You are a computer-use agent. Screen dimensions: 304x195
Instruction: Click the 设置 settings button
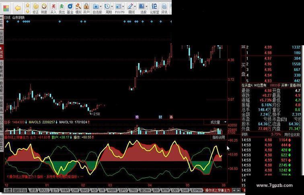(8, 190)
